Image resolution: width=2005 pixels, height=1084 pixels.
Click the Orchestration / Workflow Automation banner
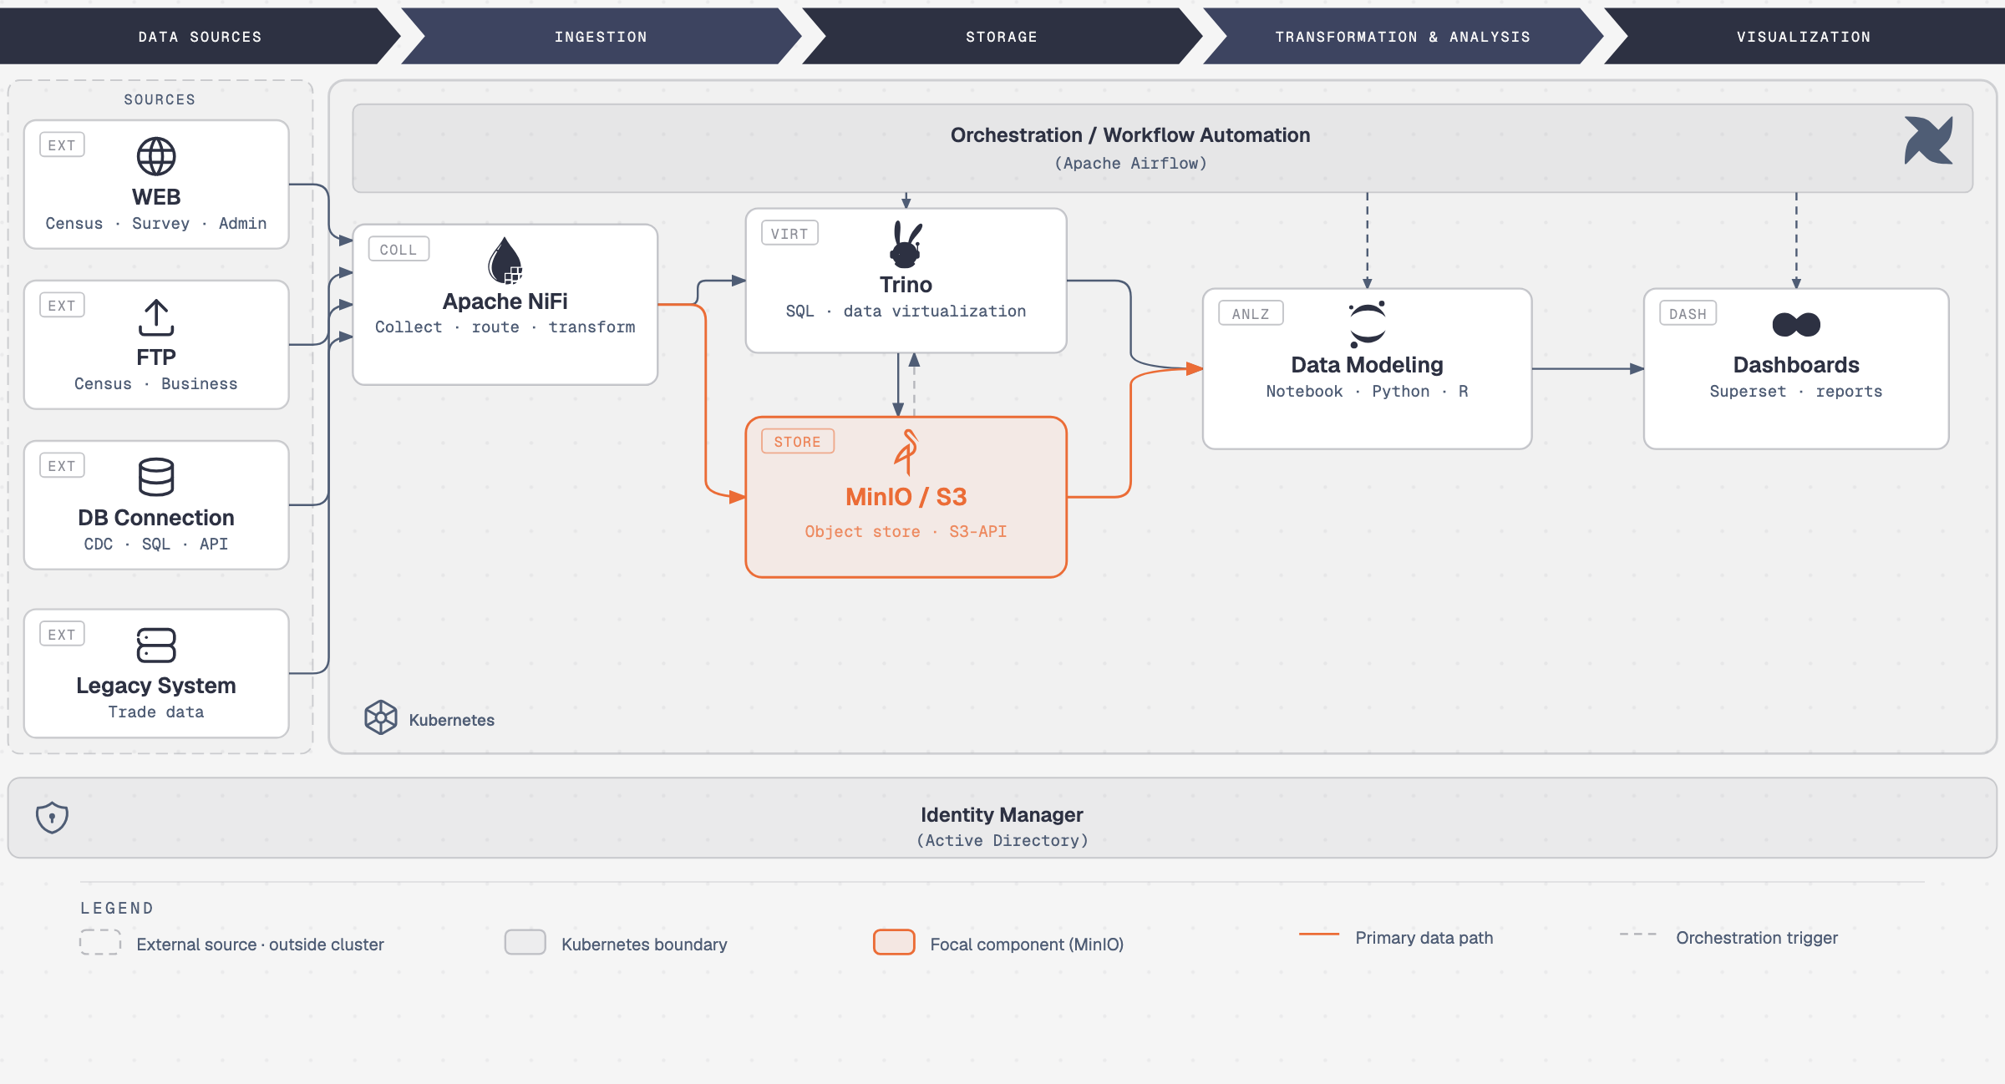point(1163,149)
